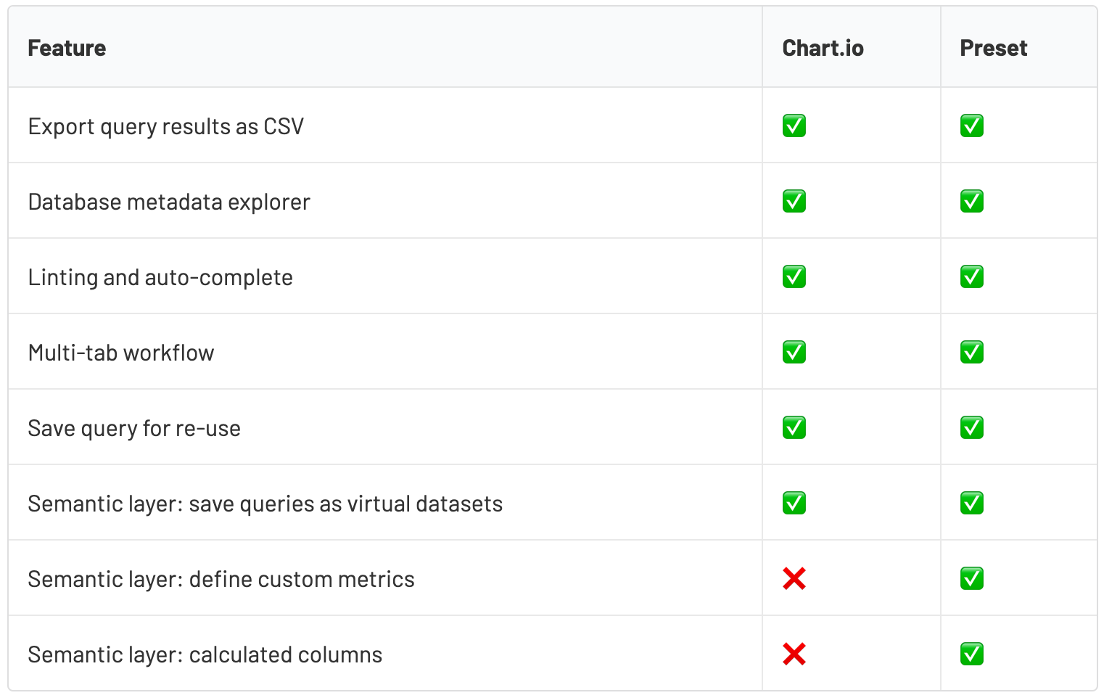Viewport: 1104px width, 698px height.
Task: Click Preset checkmark for Export query results
Action: [x=972, y=126]
